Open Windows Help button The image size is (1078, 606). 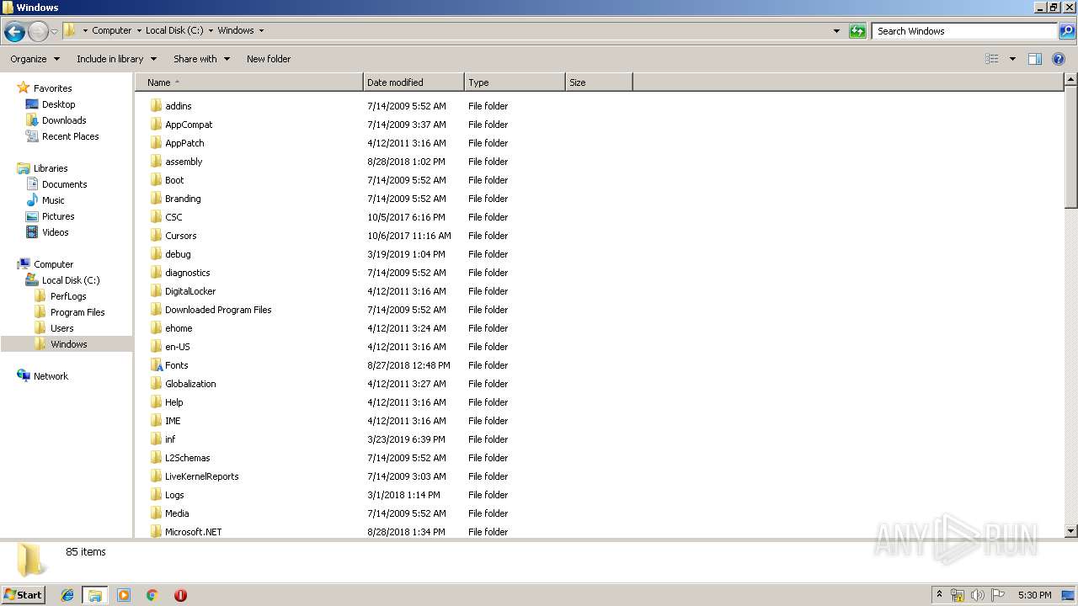point(1059,59)
